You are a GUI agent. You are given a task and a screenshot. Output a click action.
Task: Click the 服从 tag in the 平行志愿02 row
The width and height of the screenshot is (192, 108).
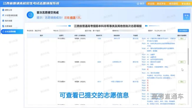point(182,39)
